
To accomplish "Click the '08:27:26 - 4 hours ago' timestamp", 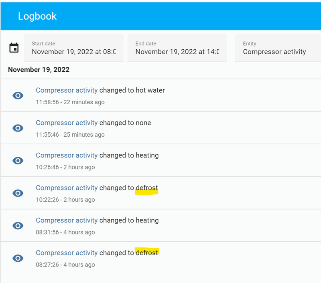I will pos(65,265).
